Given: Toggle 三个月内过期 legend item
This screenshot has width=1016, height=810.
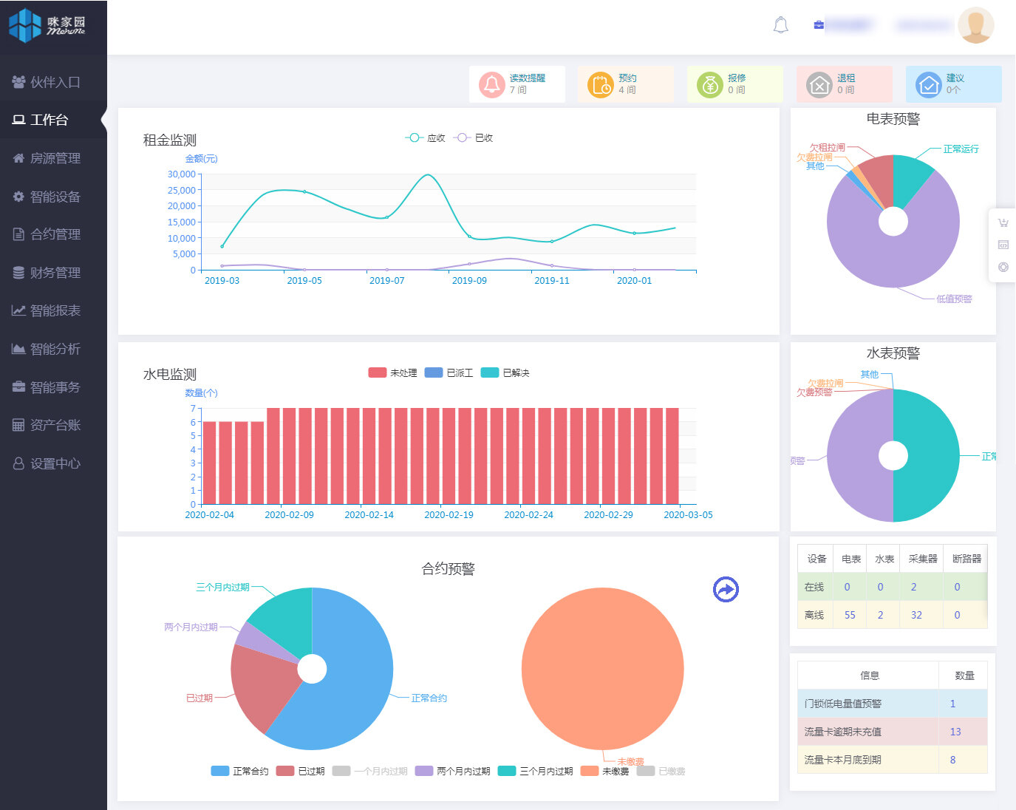Looking at the screenshot, I should click(x=535, y=771).
